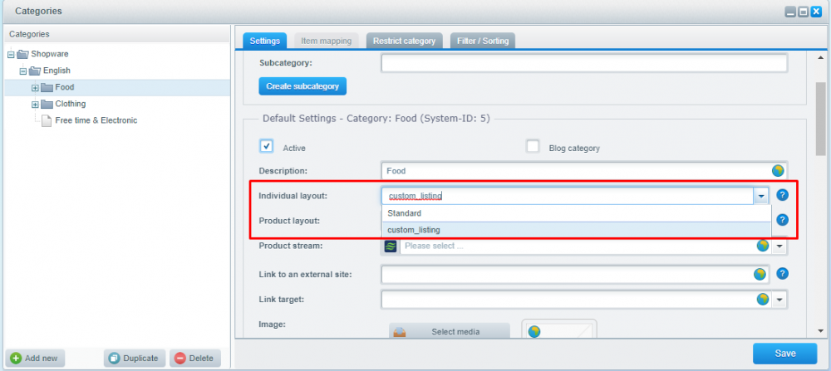This screenshot has height=371, width=831.
Task: Click globe icon in Link target field
Action: click(x=763, y=299)
